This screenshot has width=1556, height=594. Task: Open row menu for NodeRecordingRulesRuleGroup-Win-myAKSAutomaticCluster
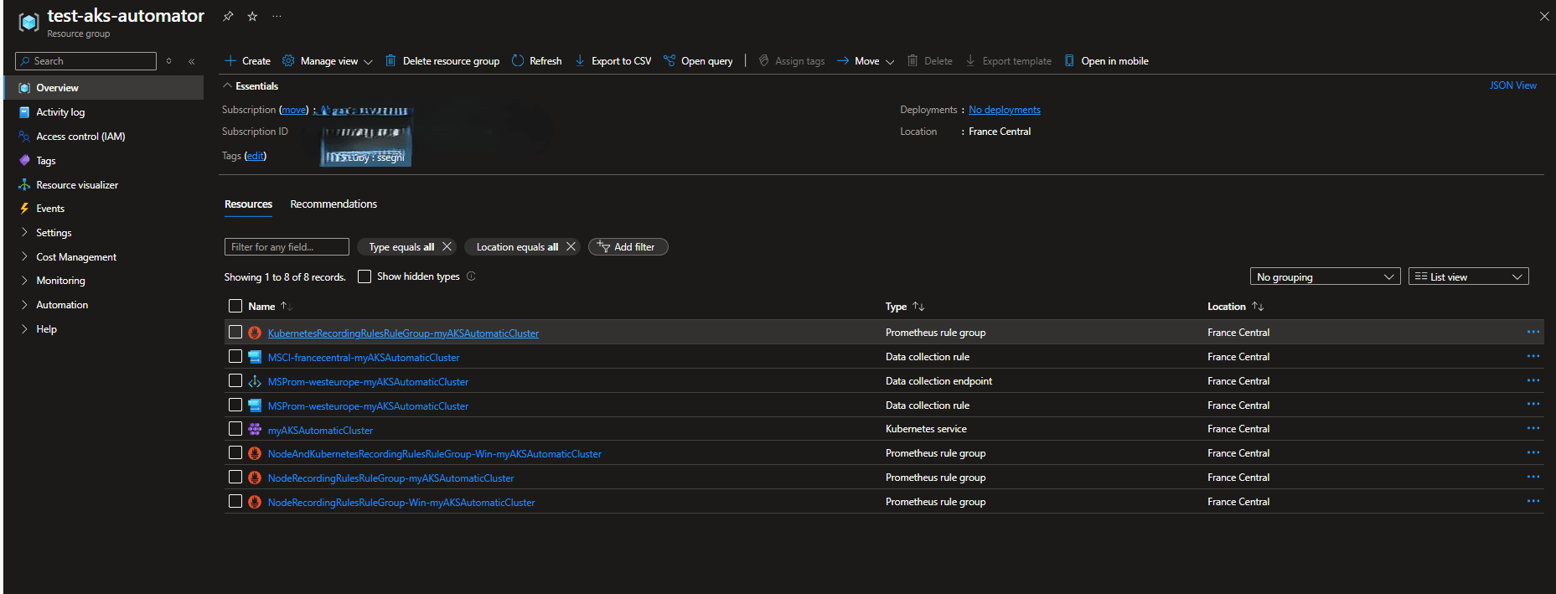click(1533, 501)
